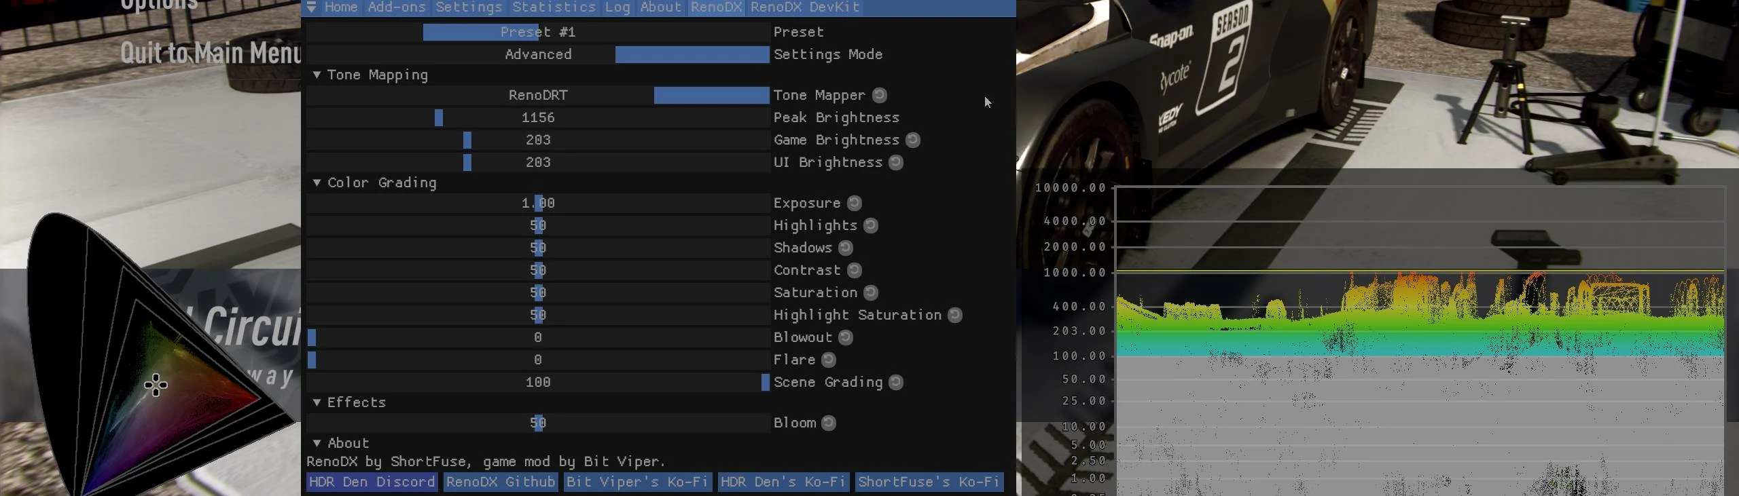Reset Blowout setting
The image size is (1739, 496).
tap(846, 337)
